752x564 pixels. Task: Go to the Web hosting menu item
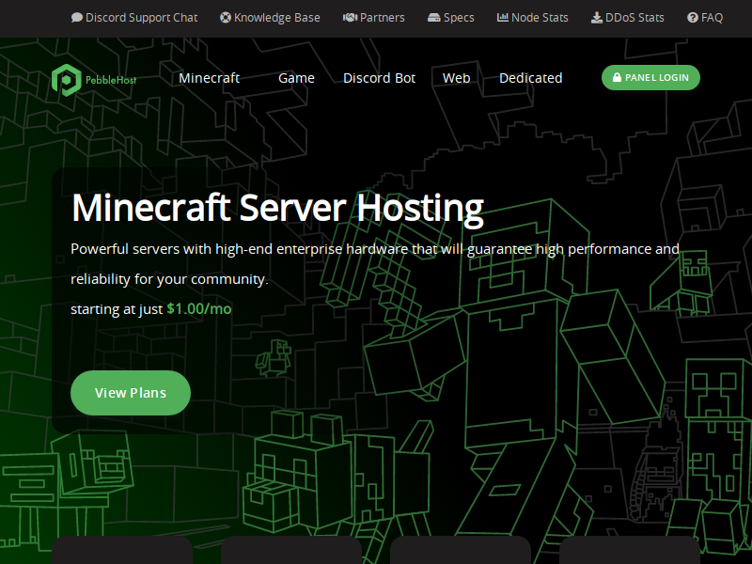click(x=457, y=78)
